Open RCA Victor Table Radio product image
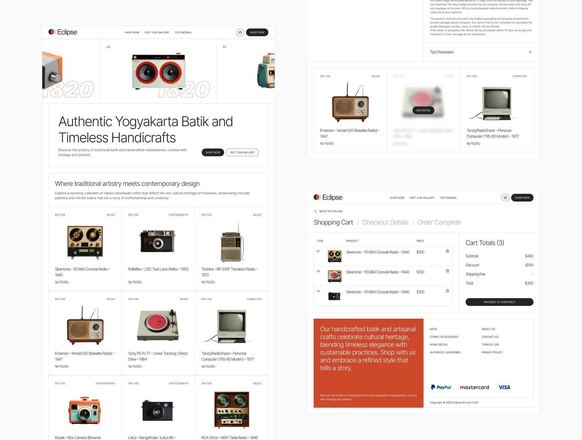Screen dimensions: 582x440 [x=232, y=410]
